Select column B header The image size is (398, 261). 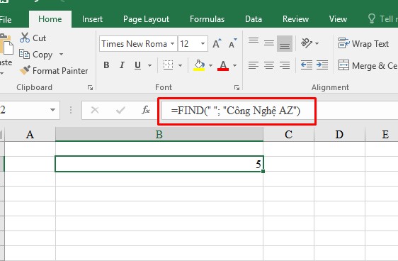coord(159,134)
